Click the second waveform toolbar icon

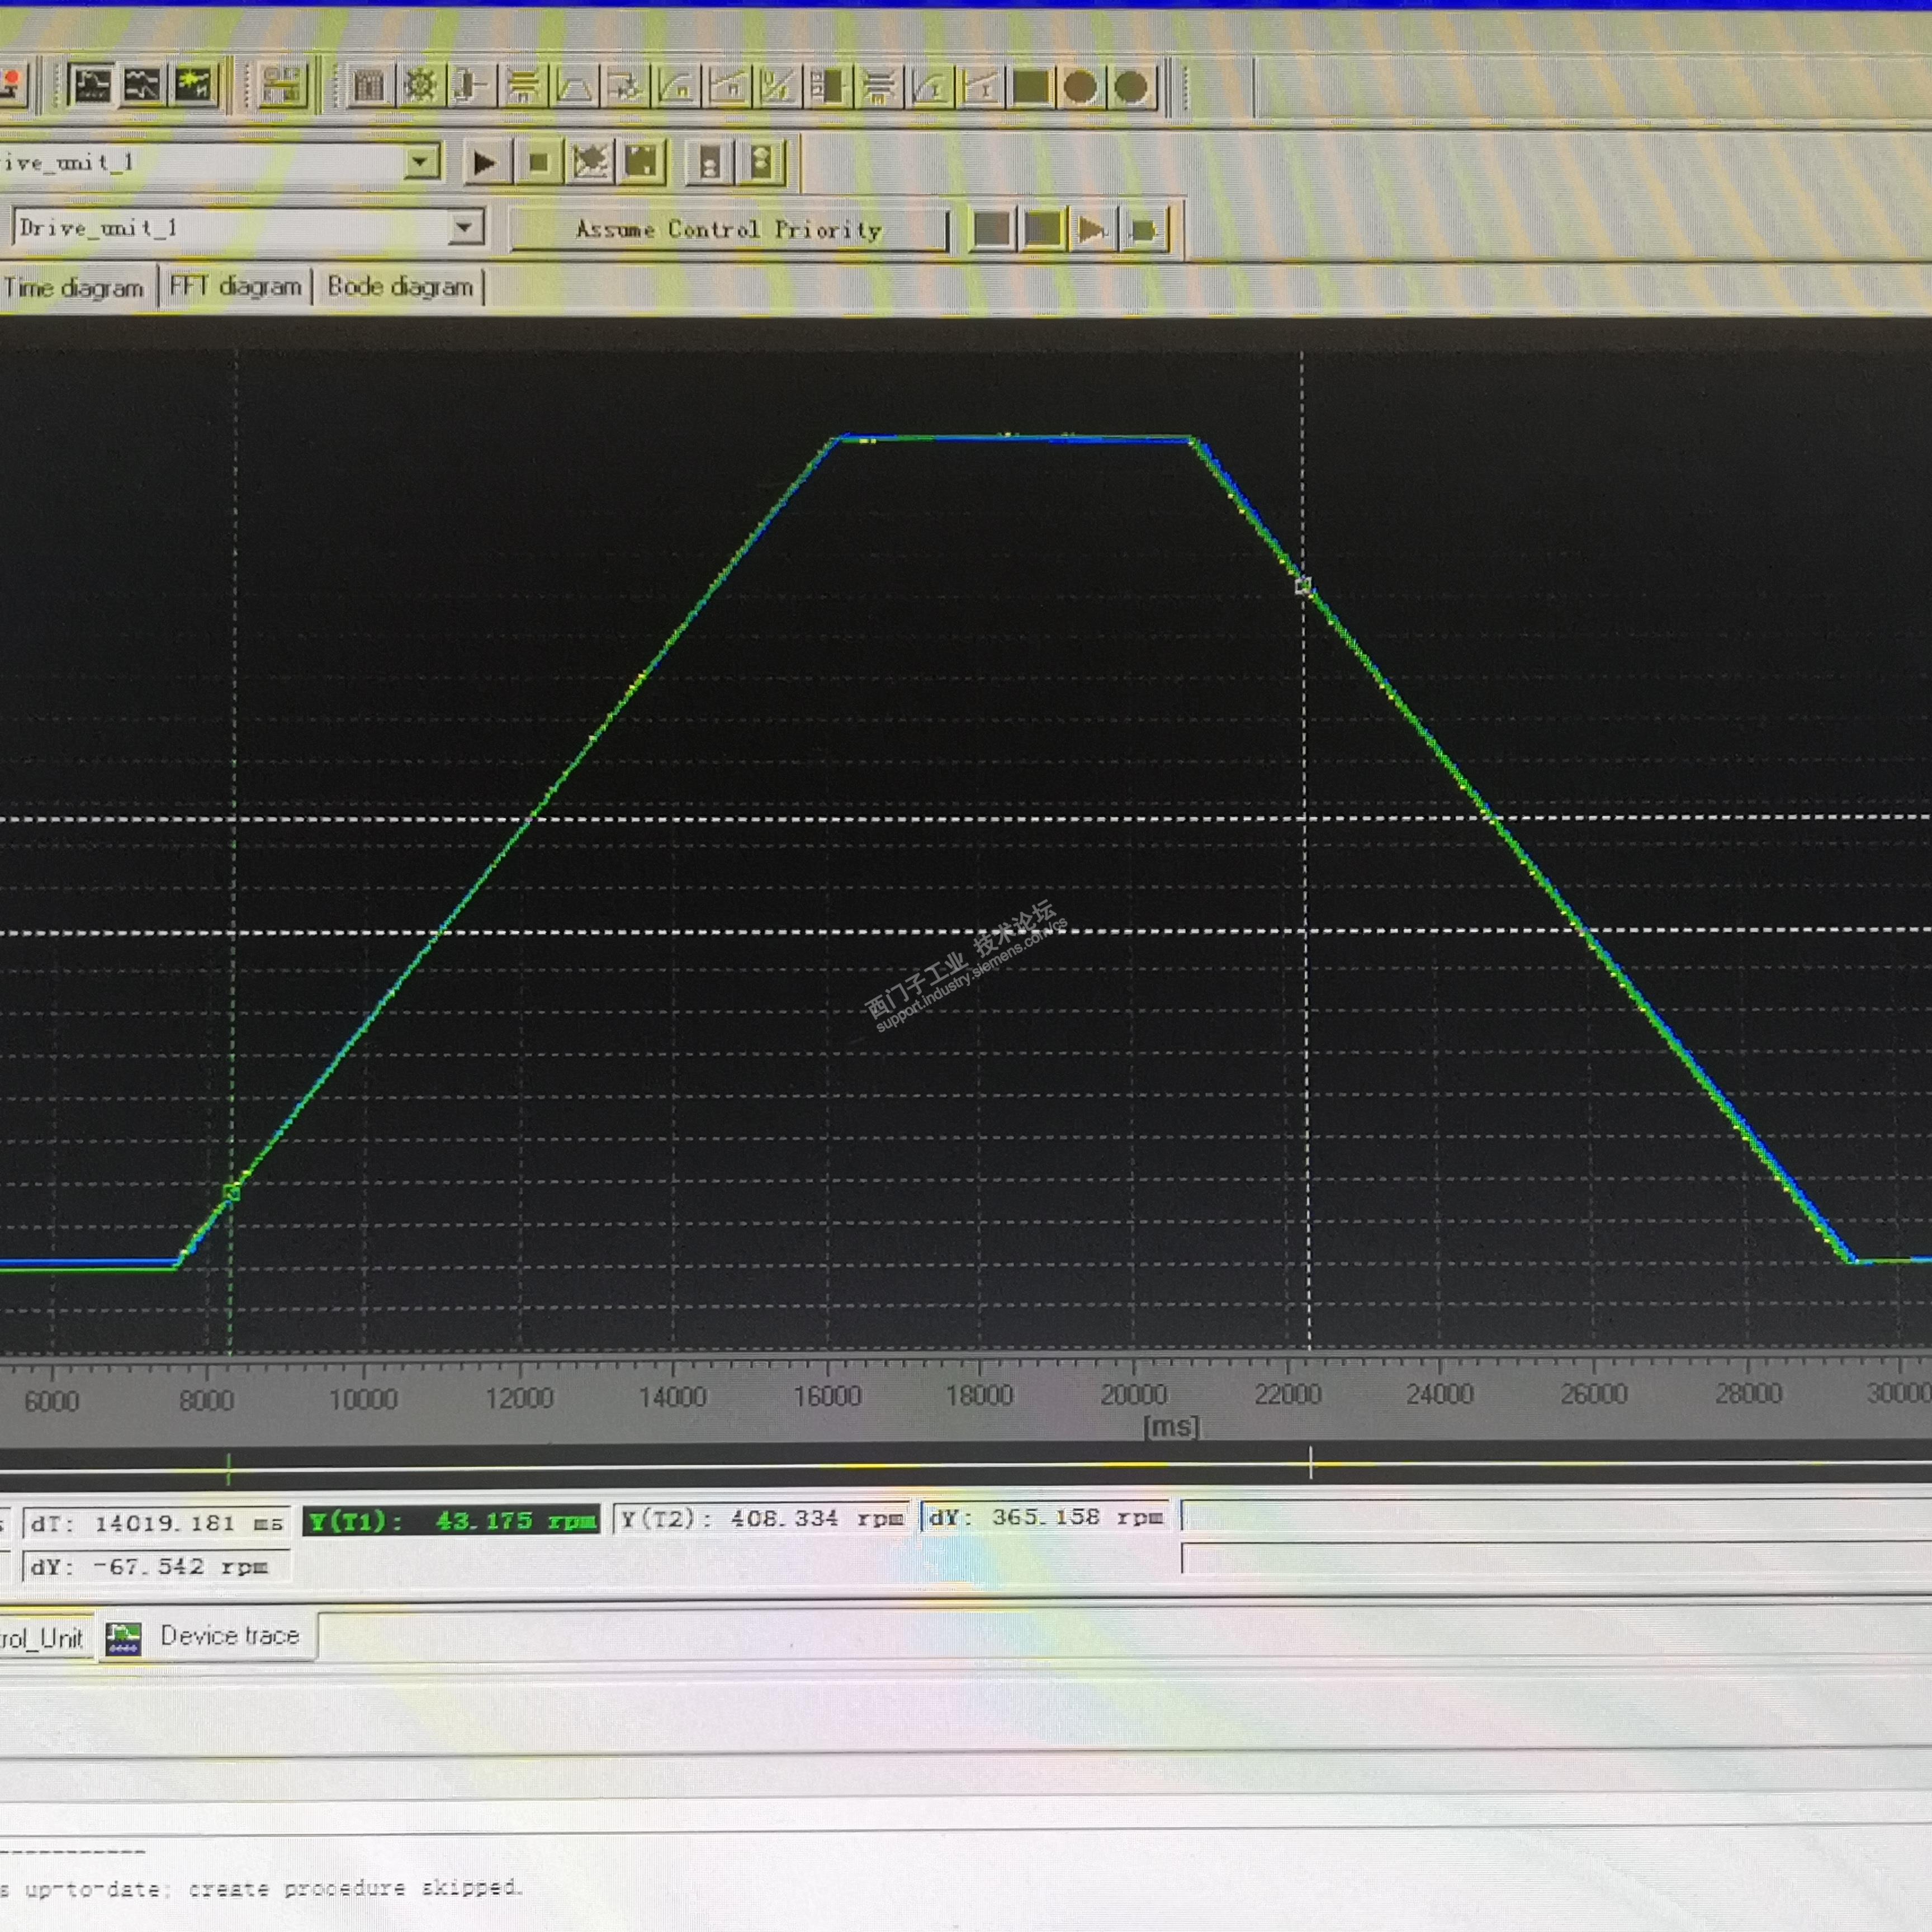(142, 86)
